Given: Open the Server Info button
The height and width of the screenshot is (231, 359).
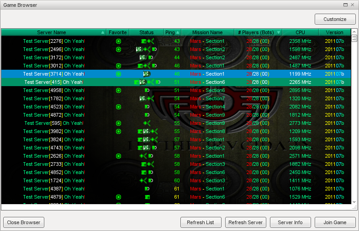Looking at the screenshot, I should click(290, 222).
